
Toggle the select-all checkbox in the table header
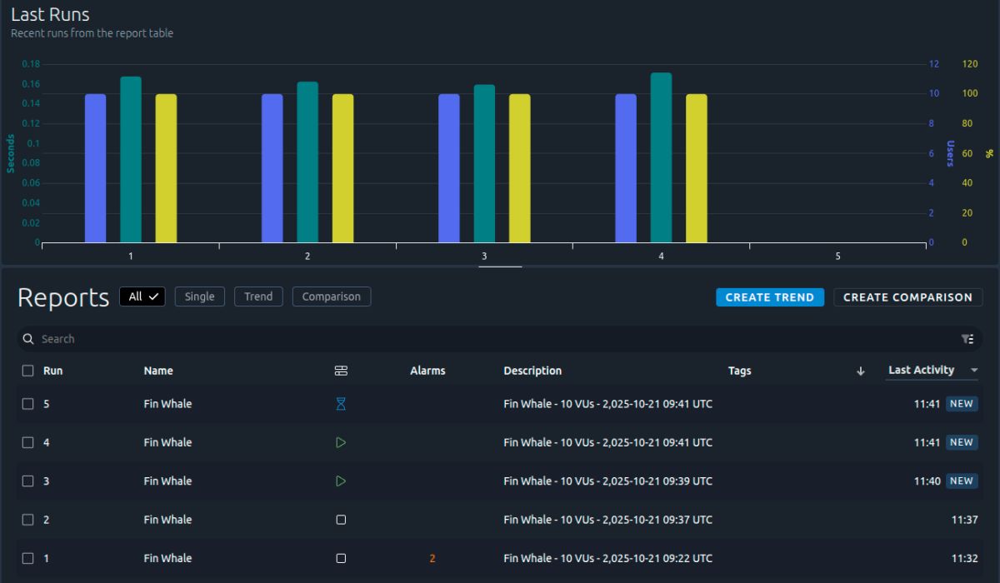(27, 371)
